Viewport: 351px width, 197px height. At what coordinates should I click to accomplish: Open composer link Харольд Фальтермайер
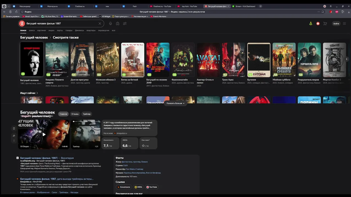(134, 173)
